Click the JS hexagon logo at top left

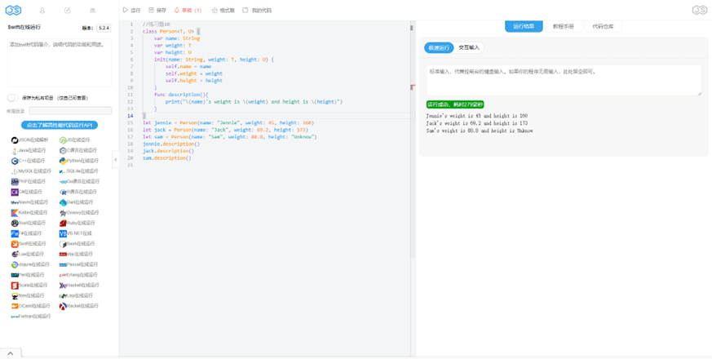(x=13, y=10)
